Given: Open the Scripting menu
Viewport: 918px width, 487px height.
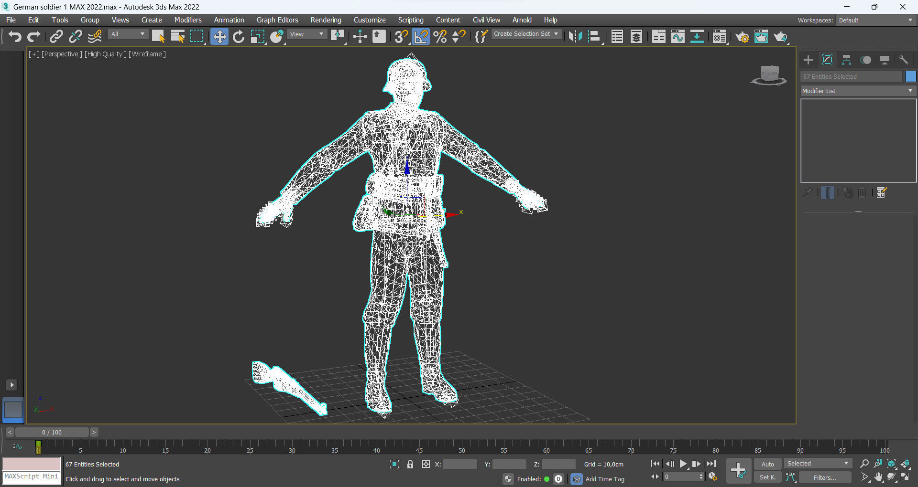Looking at the screenshot, I should tap(411, 20).
